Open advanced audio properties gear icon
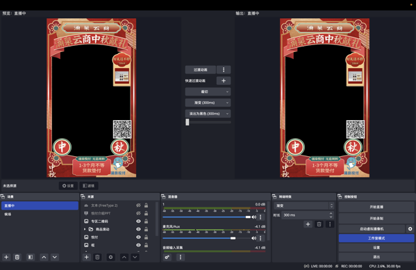The height and width of the screenshot is (270, 416). click(167, 257)
